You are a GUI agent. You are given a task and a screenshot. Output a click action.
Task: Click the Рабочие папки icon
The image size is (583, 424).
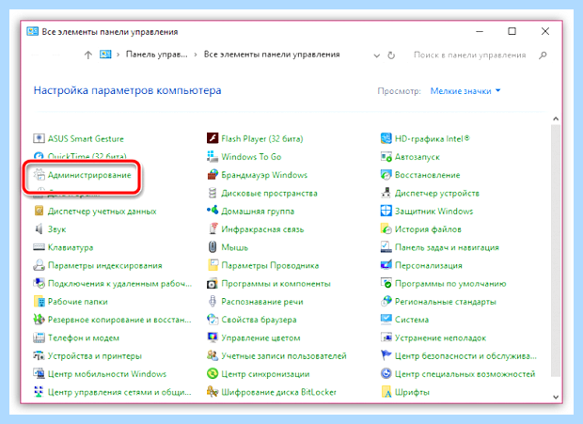point(39,302)
